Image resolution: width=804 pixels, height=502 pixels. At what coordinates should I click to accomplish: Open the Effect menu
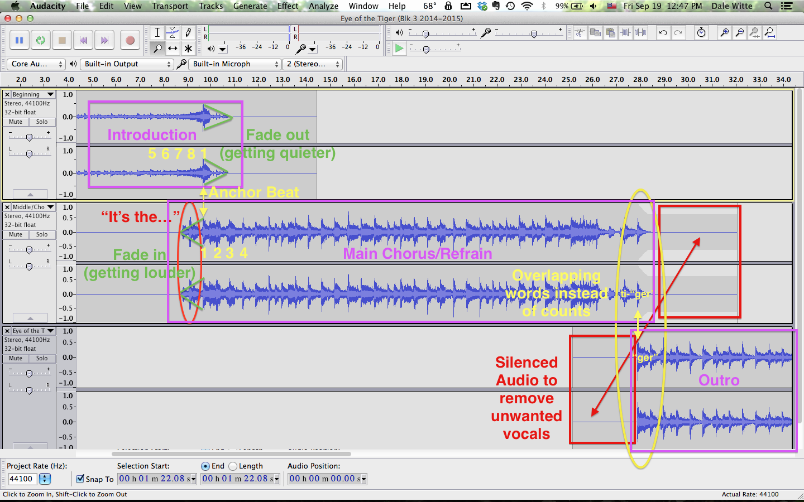coord(288,6)
